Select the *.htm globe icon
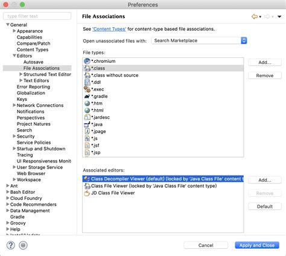This screenshot has height=256, width=286. (x=87, y=103)
